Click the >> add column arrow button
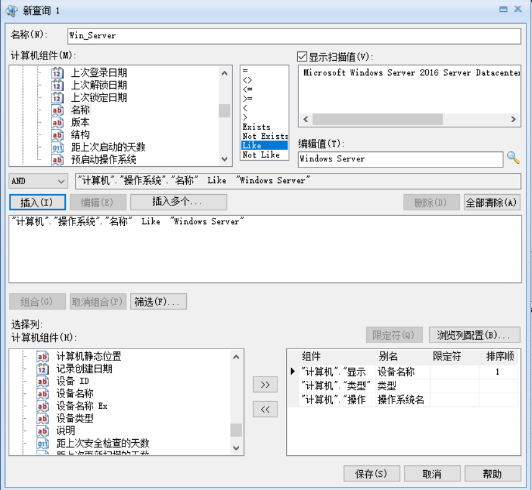This screenshot has height=490, width=532. click(265, 385)
